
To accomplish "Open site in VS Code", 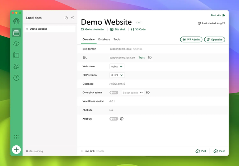I will pos(138,29).
